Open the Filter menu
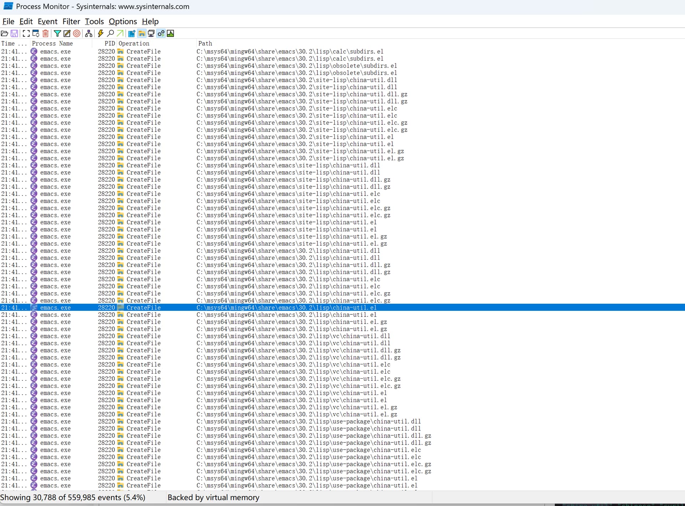This screenshot has width=685, height=506. pyautogui.click(x=71, y=21)
